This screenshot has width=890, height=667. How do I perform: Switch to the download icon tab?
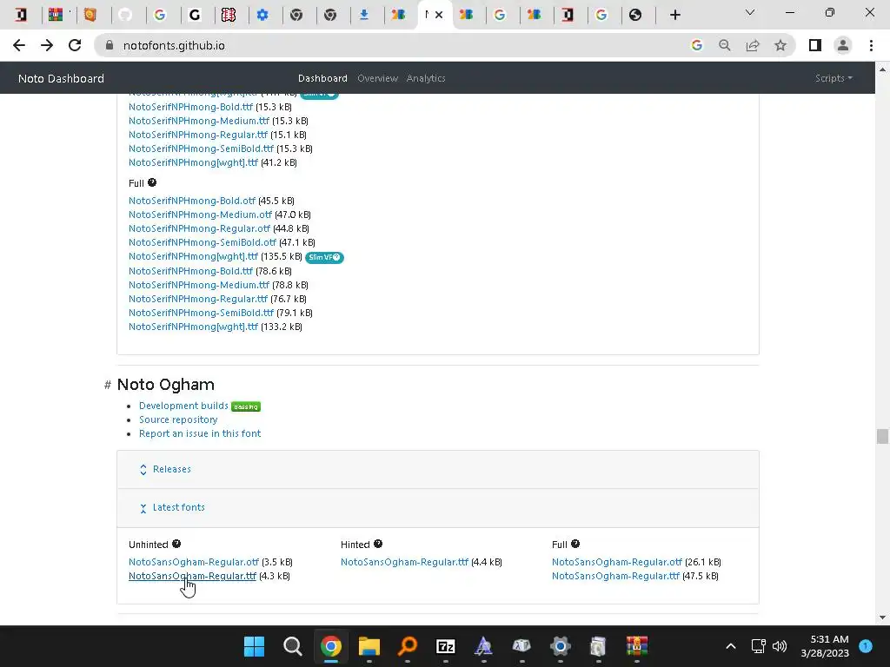(x=364, y=15)
